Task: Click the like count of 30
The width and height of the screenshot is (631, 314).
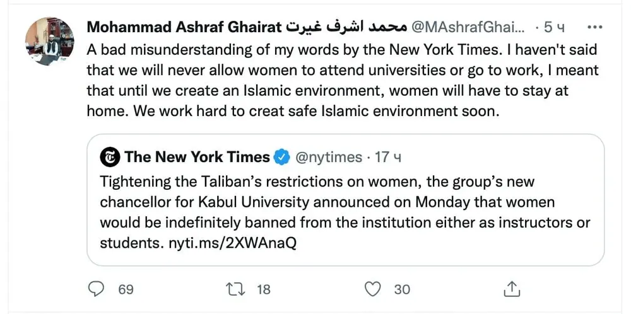Action: tap(402, 289)
